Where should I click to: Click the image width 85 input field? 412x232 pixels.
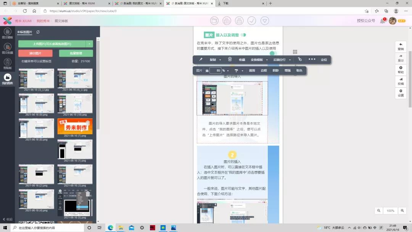point(216,71)
